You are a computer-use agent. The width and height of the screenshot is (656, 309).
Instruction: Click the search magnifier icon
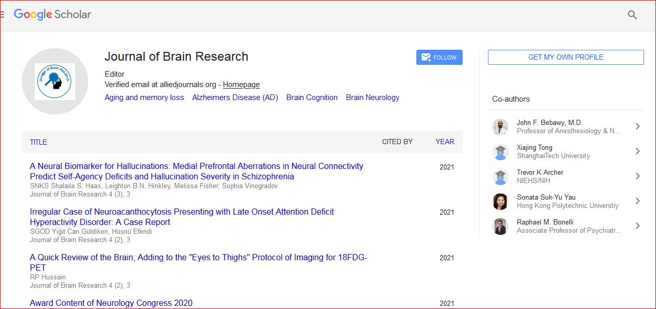tap(632, 15)
